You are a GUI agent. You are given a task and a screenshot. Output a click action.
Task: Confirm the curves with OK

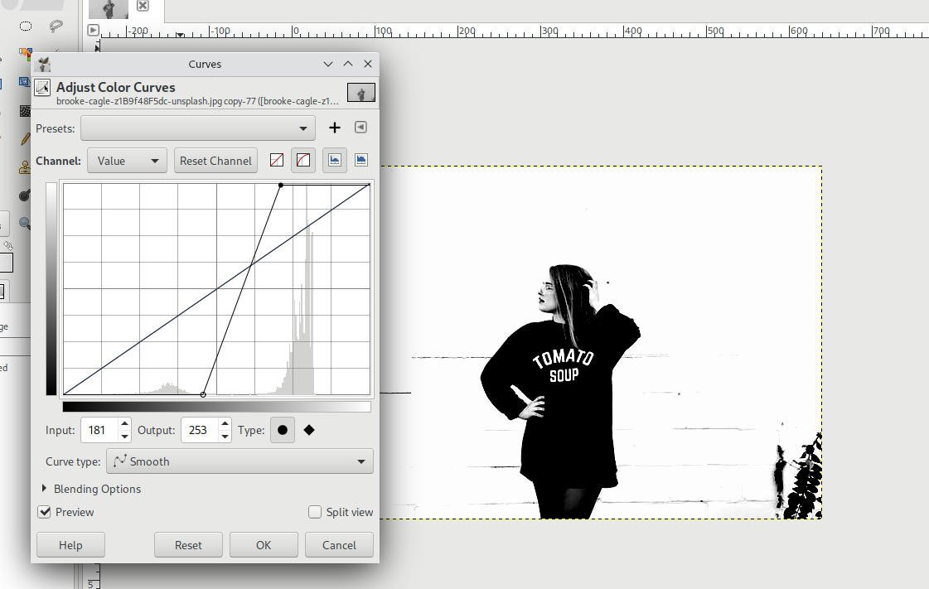click(264, 545)
